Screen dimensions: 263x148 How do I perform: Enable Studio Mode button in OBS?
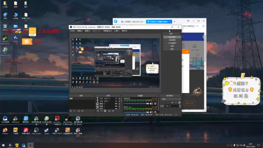click(172, 43)
